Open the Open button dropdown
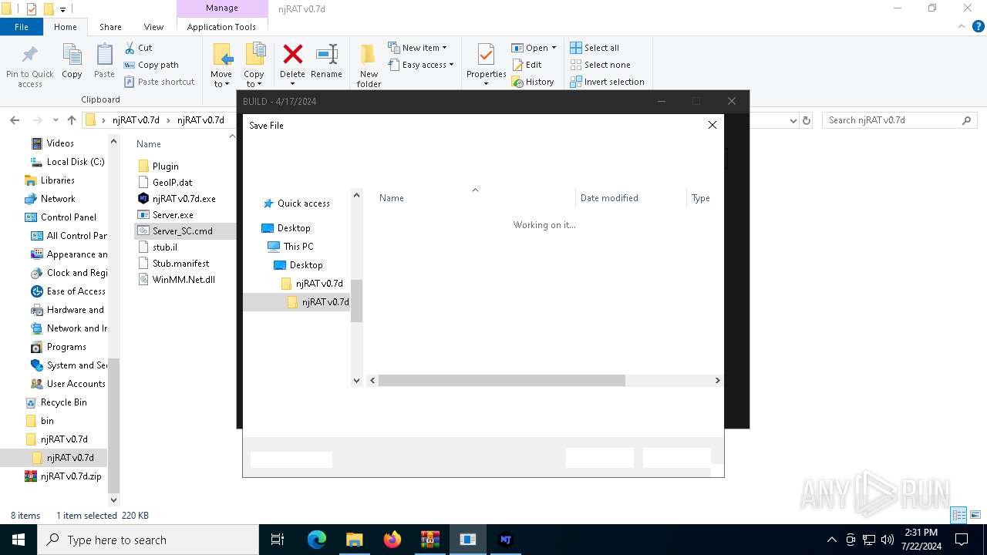Viewport: 987px width, 555px height. coord(554,48)
